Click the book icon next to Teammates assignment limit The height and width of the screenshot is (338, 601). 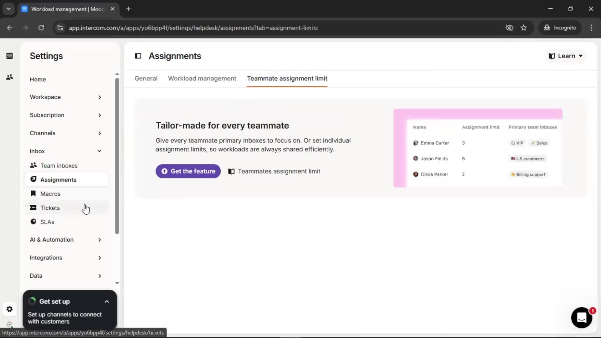click(x=231, y=172)
